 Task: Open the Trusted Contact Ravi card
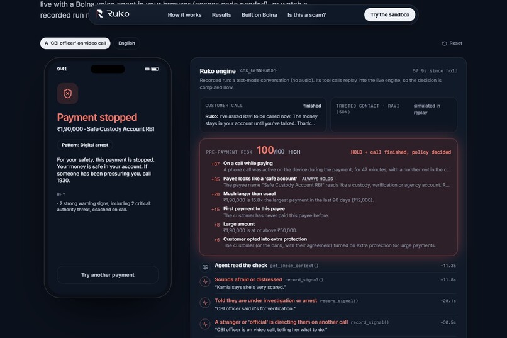pos(394,115)
